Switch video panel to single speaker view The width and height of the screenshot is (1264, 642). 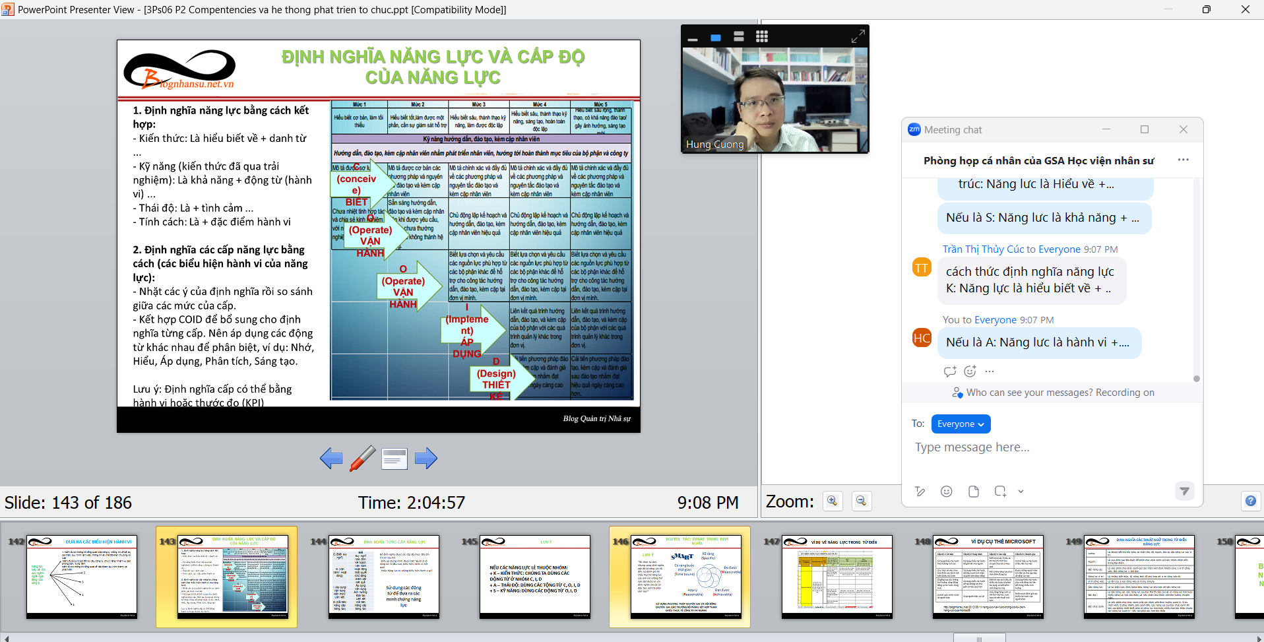[x=716, y=38]
